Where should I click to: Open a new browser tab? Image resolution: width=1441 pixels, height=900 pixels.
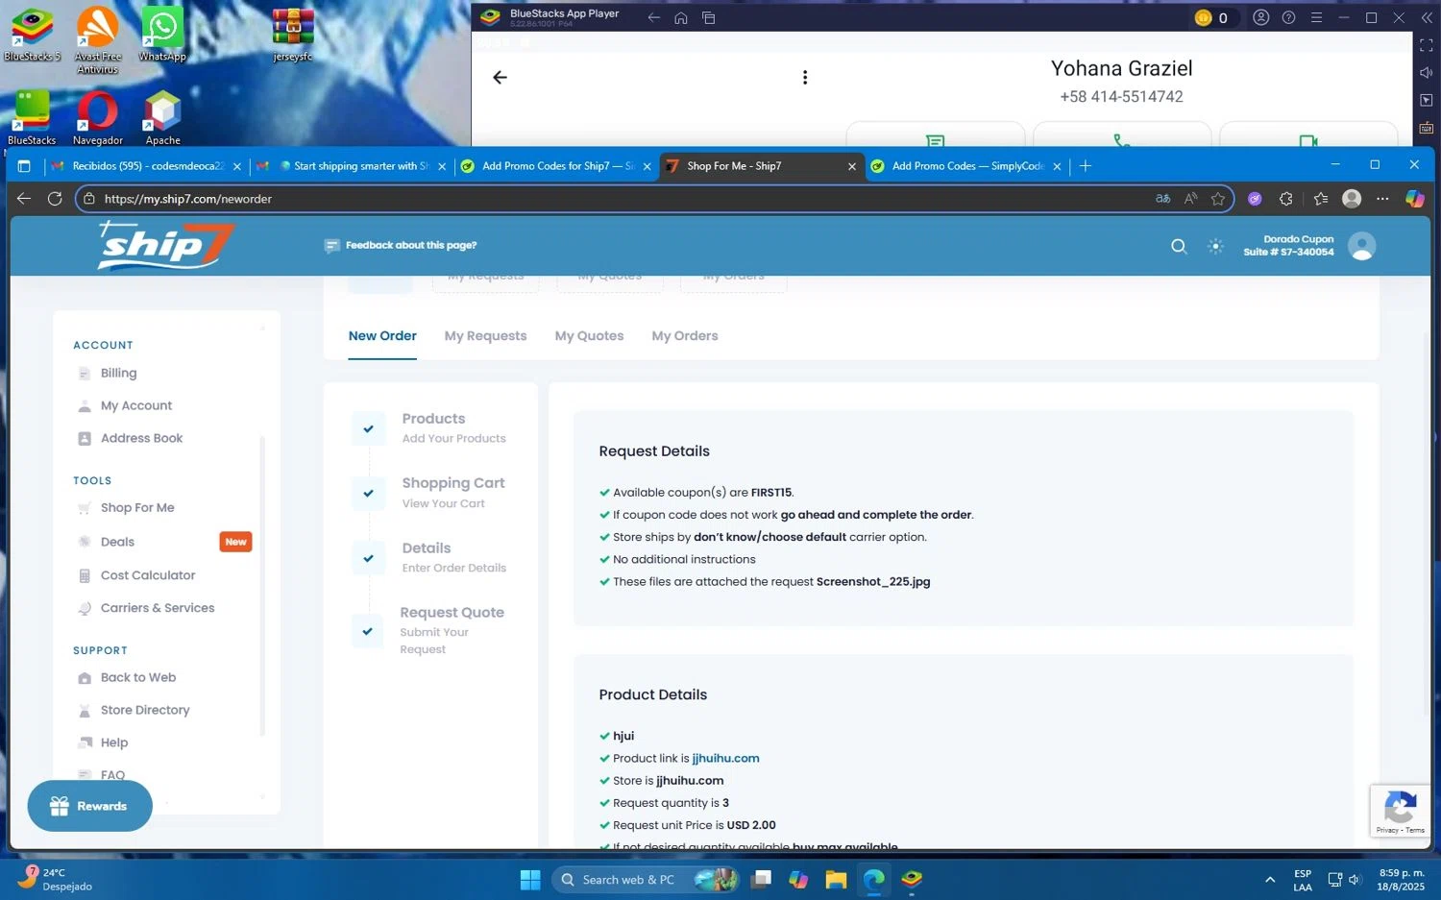pos(1086,166)
